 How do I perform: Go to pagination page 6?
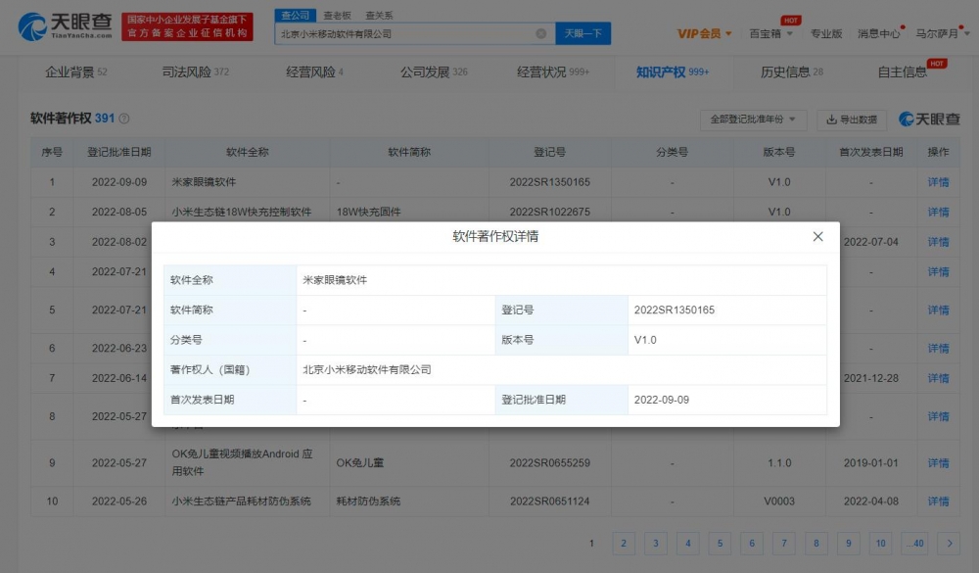point(752,544)
